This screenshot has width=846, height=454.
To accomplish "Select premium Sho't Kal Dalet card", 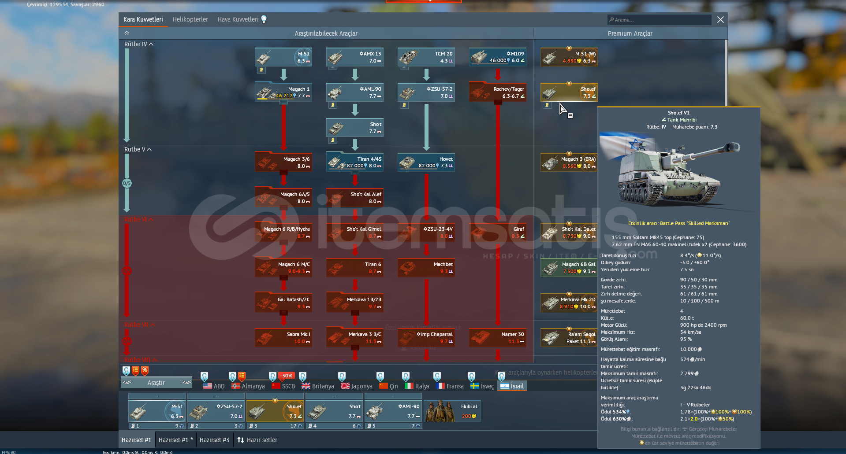I will coord(569,233).
